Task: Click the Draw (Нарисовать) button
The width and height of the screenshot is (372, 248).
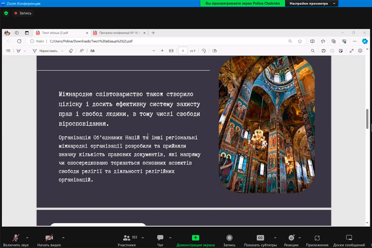Action: pyautogui.click(x=48, y=51)
